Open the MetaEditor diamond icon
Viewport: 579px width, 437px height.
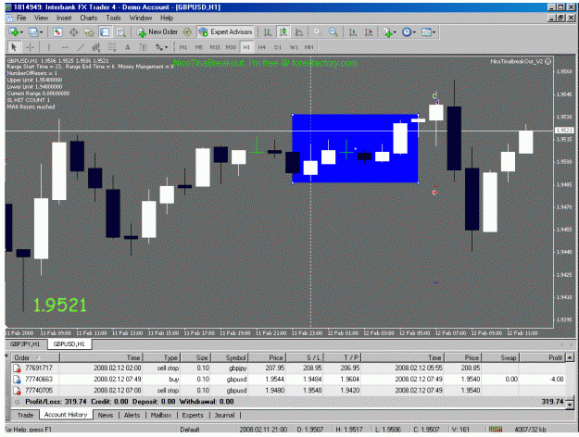click(x=187, y=32)
